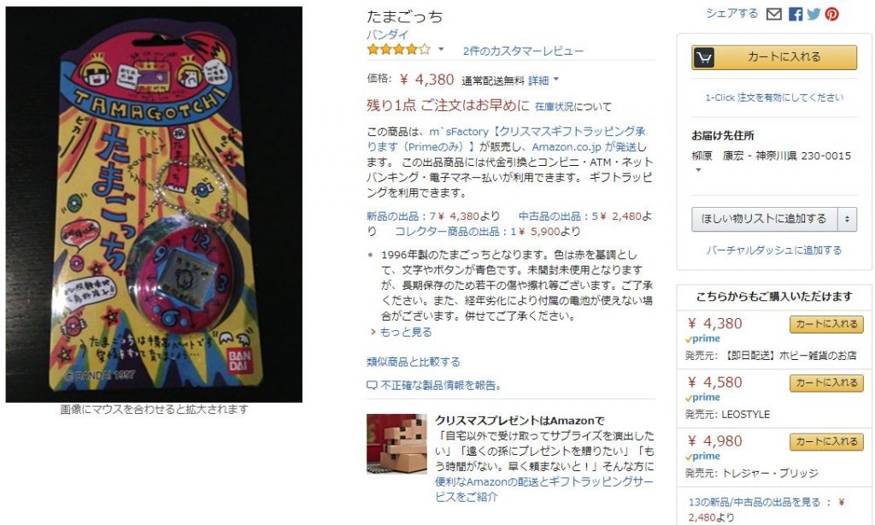Open the 2件のカスタマーレビュー link
This screenshot has width=875, height=525.
tap(523, 50)
